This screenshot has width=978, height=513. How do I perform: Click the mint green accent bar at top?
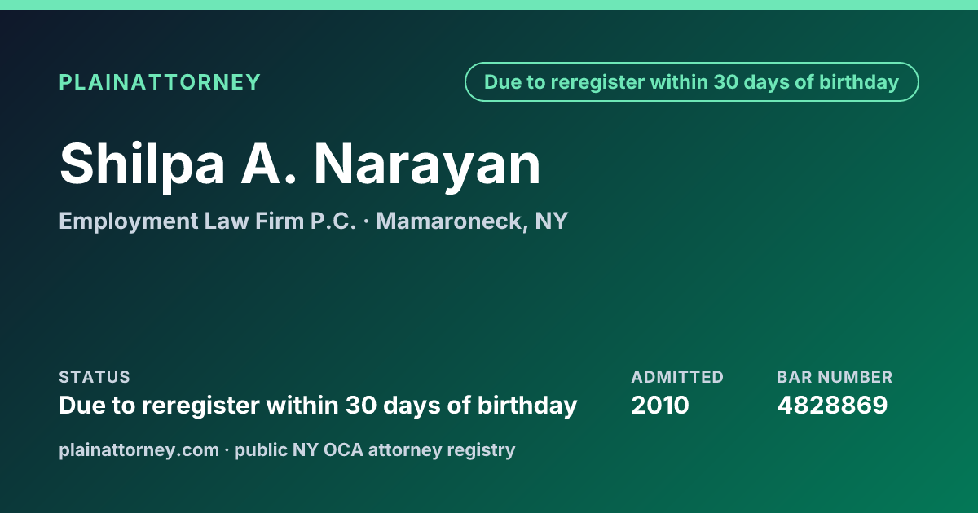pos(489,5)
